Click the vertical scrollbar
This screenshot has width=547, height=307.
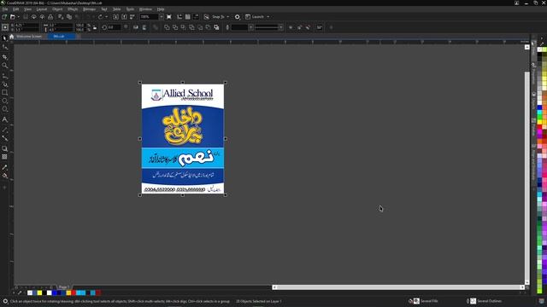tap(526, 176)
